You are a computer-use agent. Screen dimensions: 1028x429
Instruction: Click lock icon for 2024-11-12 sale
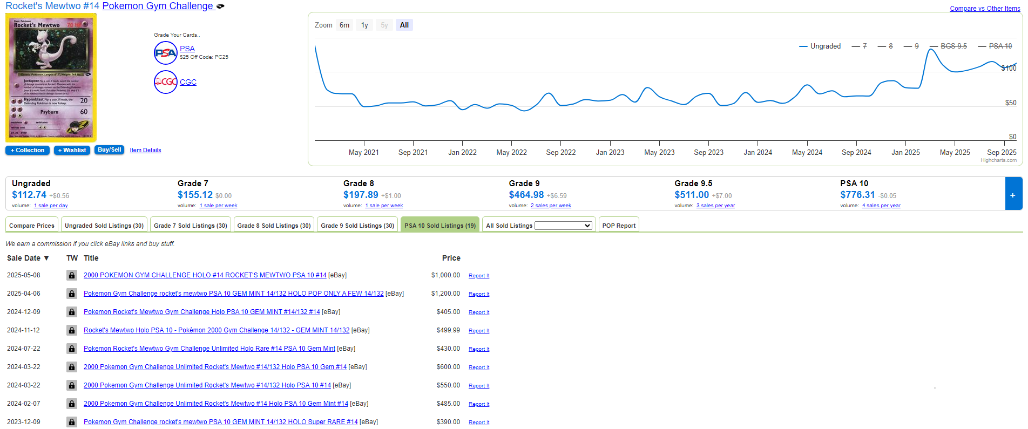point(71,330)
